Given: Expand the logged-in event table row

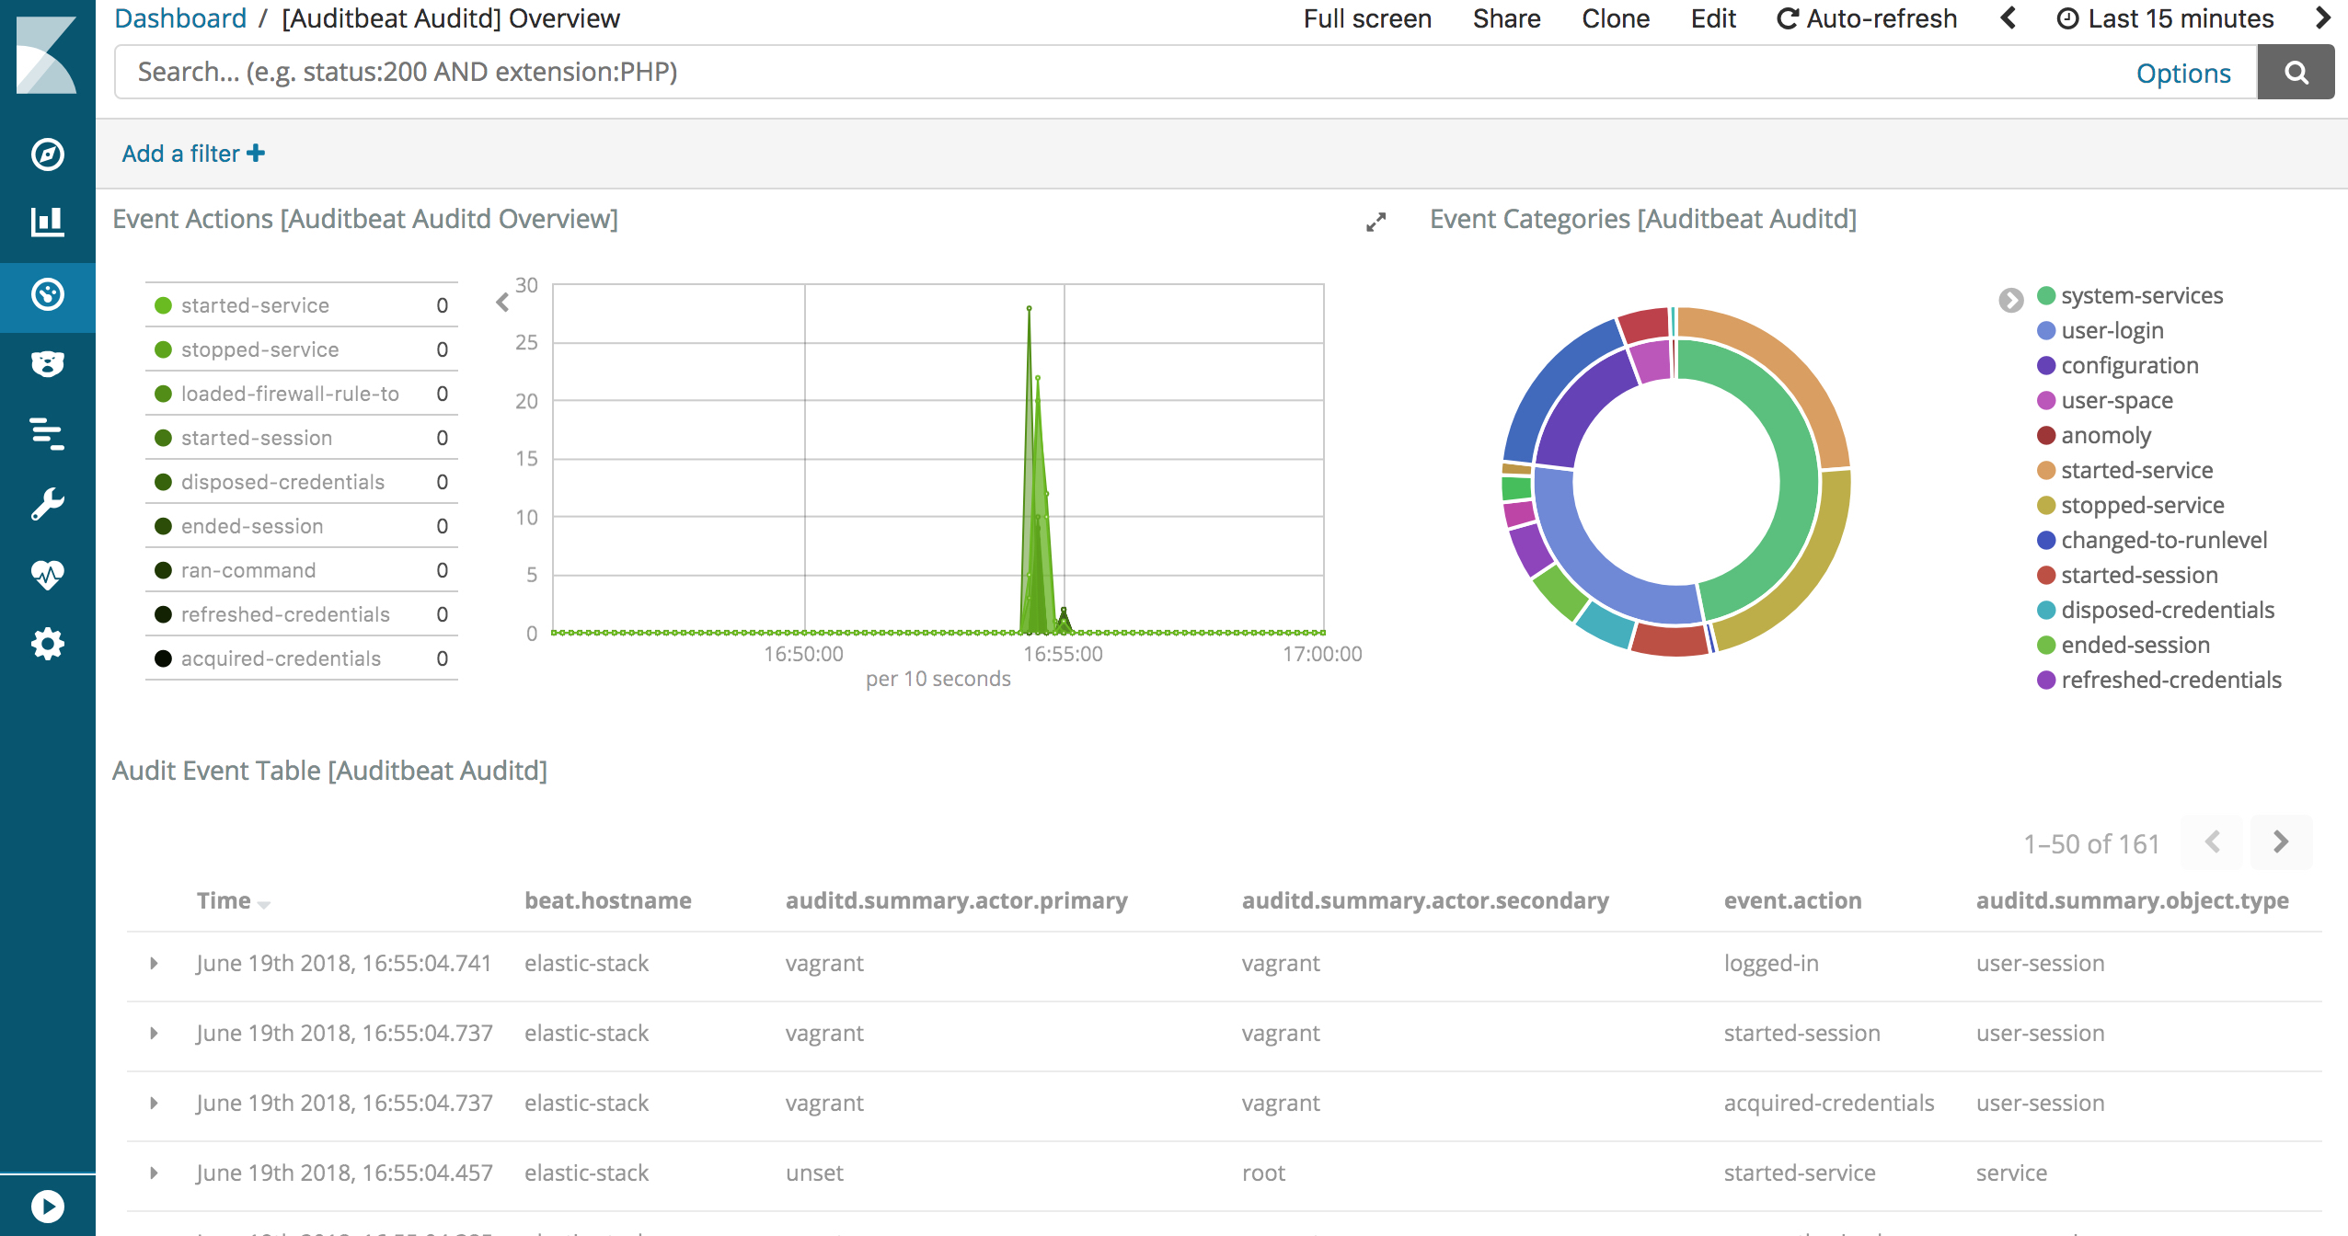Looking at the screenshot, I should click(154, 963).
